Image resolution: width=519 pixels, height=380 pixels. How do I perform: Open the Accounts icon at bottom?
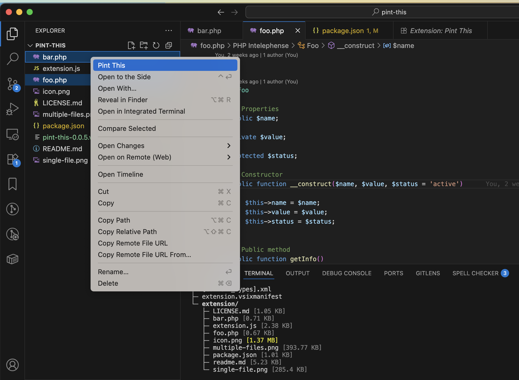(12, 365)
